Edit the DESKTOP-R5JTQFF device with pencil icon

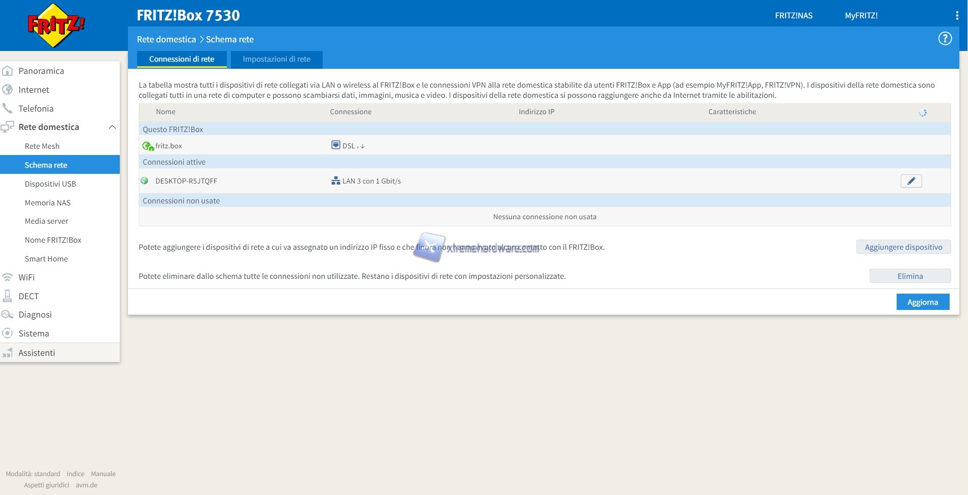coord(911,181)
